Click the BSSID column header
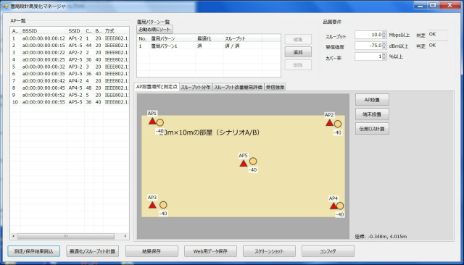The image size is (464, 265). tap(43, 31)
